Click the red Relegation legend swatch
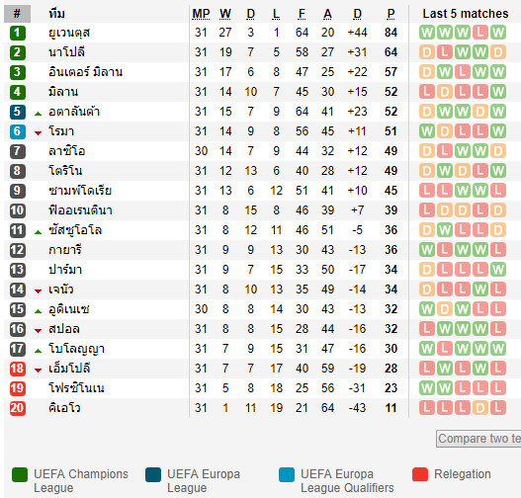The height and width of the screenshot is (498, 521). (420, 474)
